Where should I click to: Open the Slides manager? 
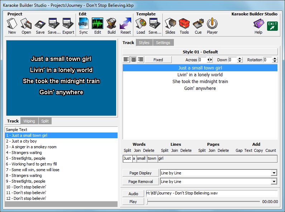(x=170, y=26)
